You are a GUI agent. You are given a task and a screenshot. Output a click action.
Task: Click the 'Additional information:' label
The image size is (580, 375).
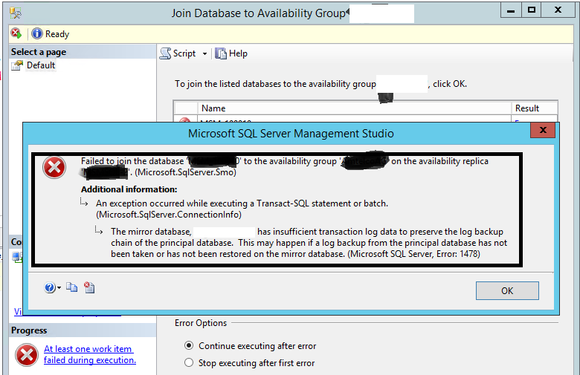pyautogui.click(x=129, y=189)
